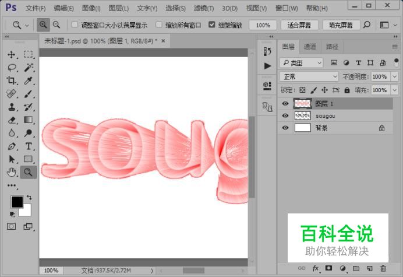Open the fill 填充 dropdown arrow

coord(394,90)
